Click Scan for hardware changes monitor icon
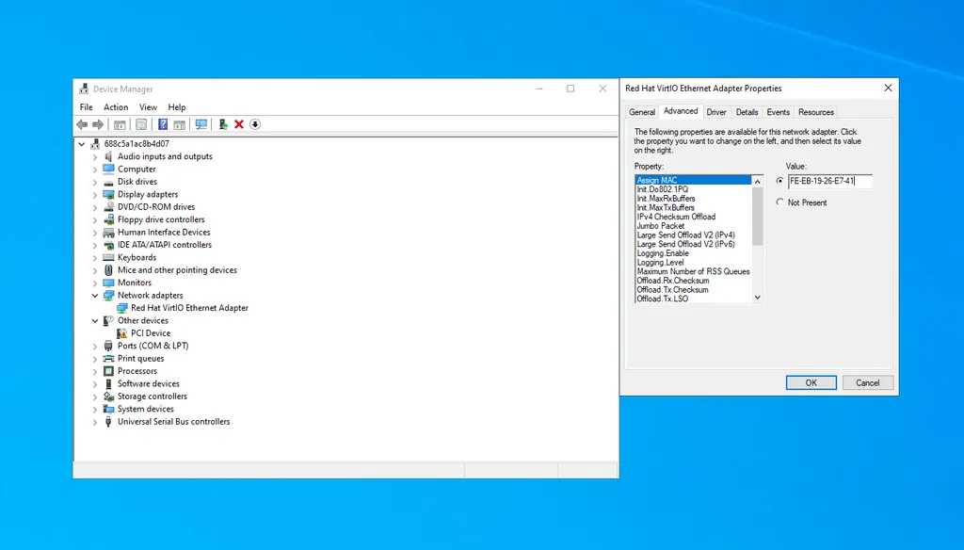The image size is (964, 550). pyautogui.click(x=201, y=124)
